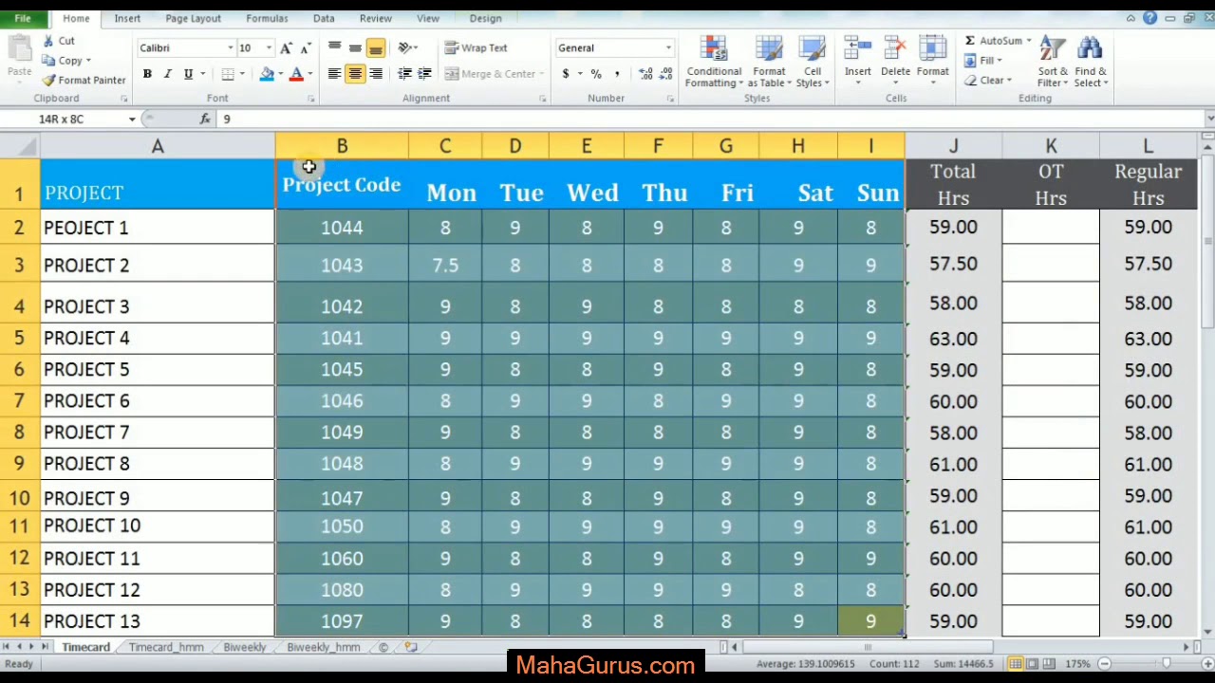Expand the Name Box dropdown
The width and height of the screenshot is (1215, 683).
coord(132,119)
